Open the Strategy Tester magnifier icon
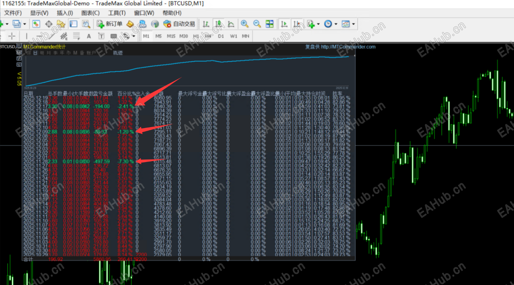 pos(86,24)
